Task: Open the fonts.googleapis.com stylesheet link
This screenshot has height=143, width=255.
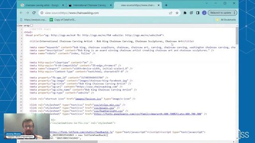Action: [147, 114]
